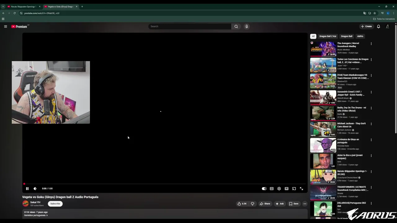Select the All filter chip
The height and width of the screenshot is (223, 397).
[x=313, y=36]
